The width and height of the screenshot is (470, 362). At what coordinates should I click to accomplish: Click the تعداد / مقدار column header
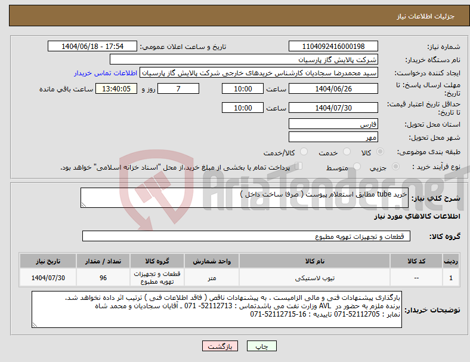[103, 261]
